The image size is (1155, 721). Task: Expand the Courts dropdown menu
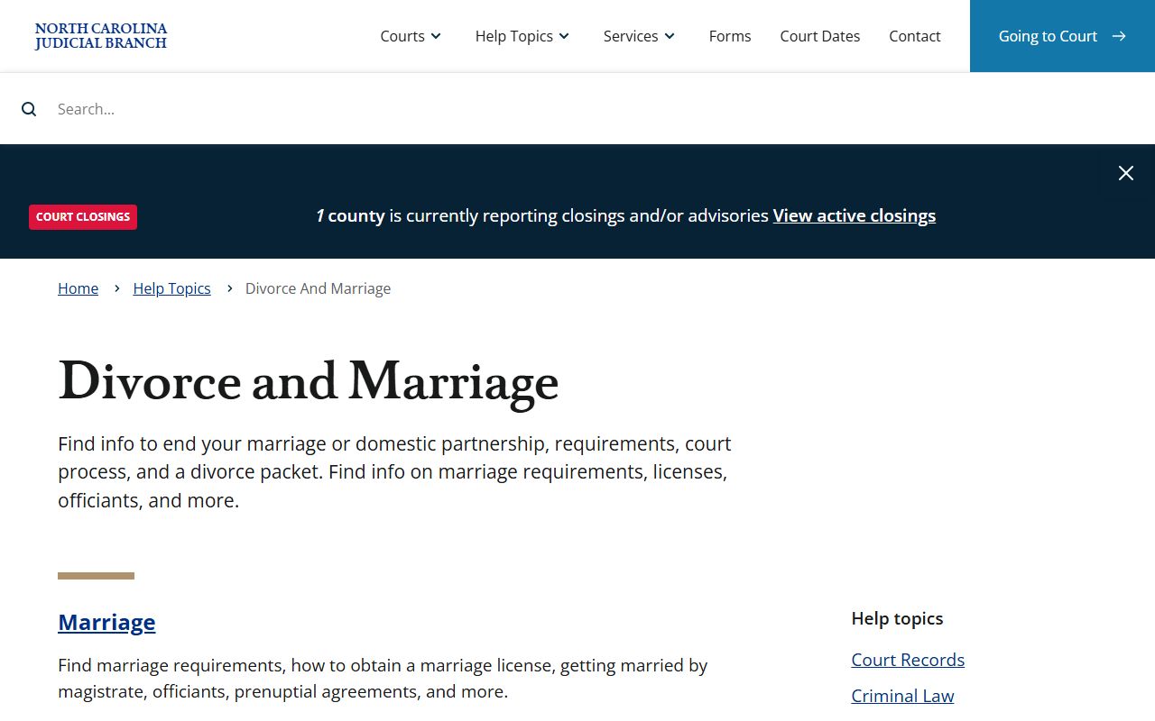pyautogui.click(x=411, y=36)
